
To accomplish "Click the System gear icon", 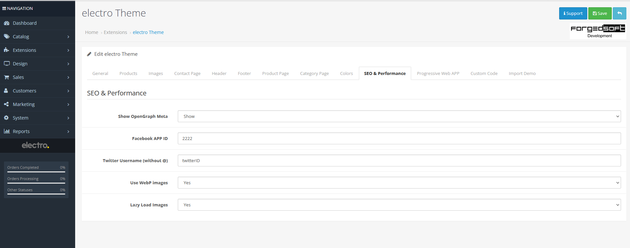I will pyautogui.click(x=6, y=118).
